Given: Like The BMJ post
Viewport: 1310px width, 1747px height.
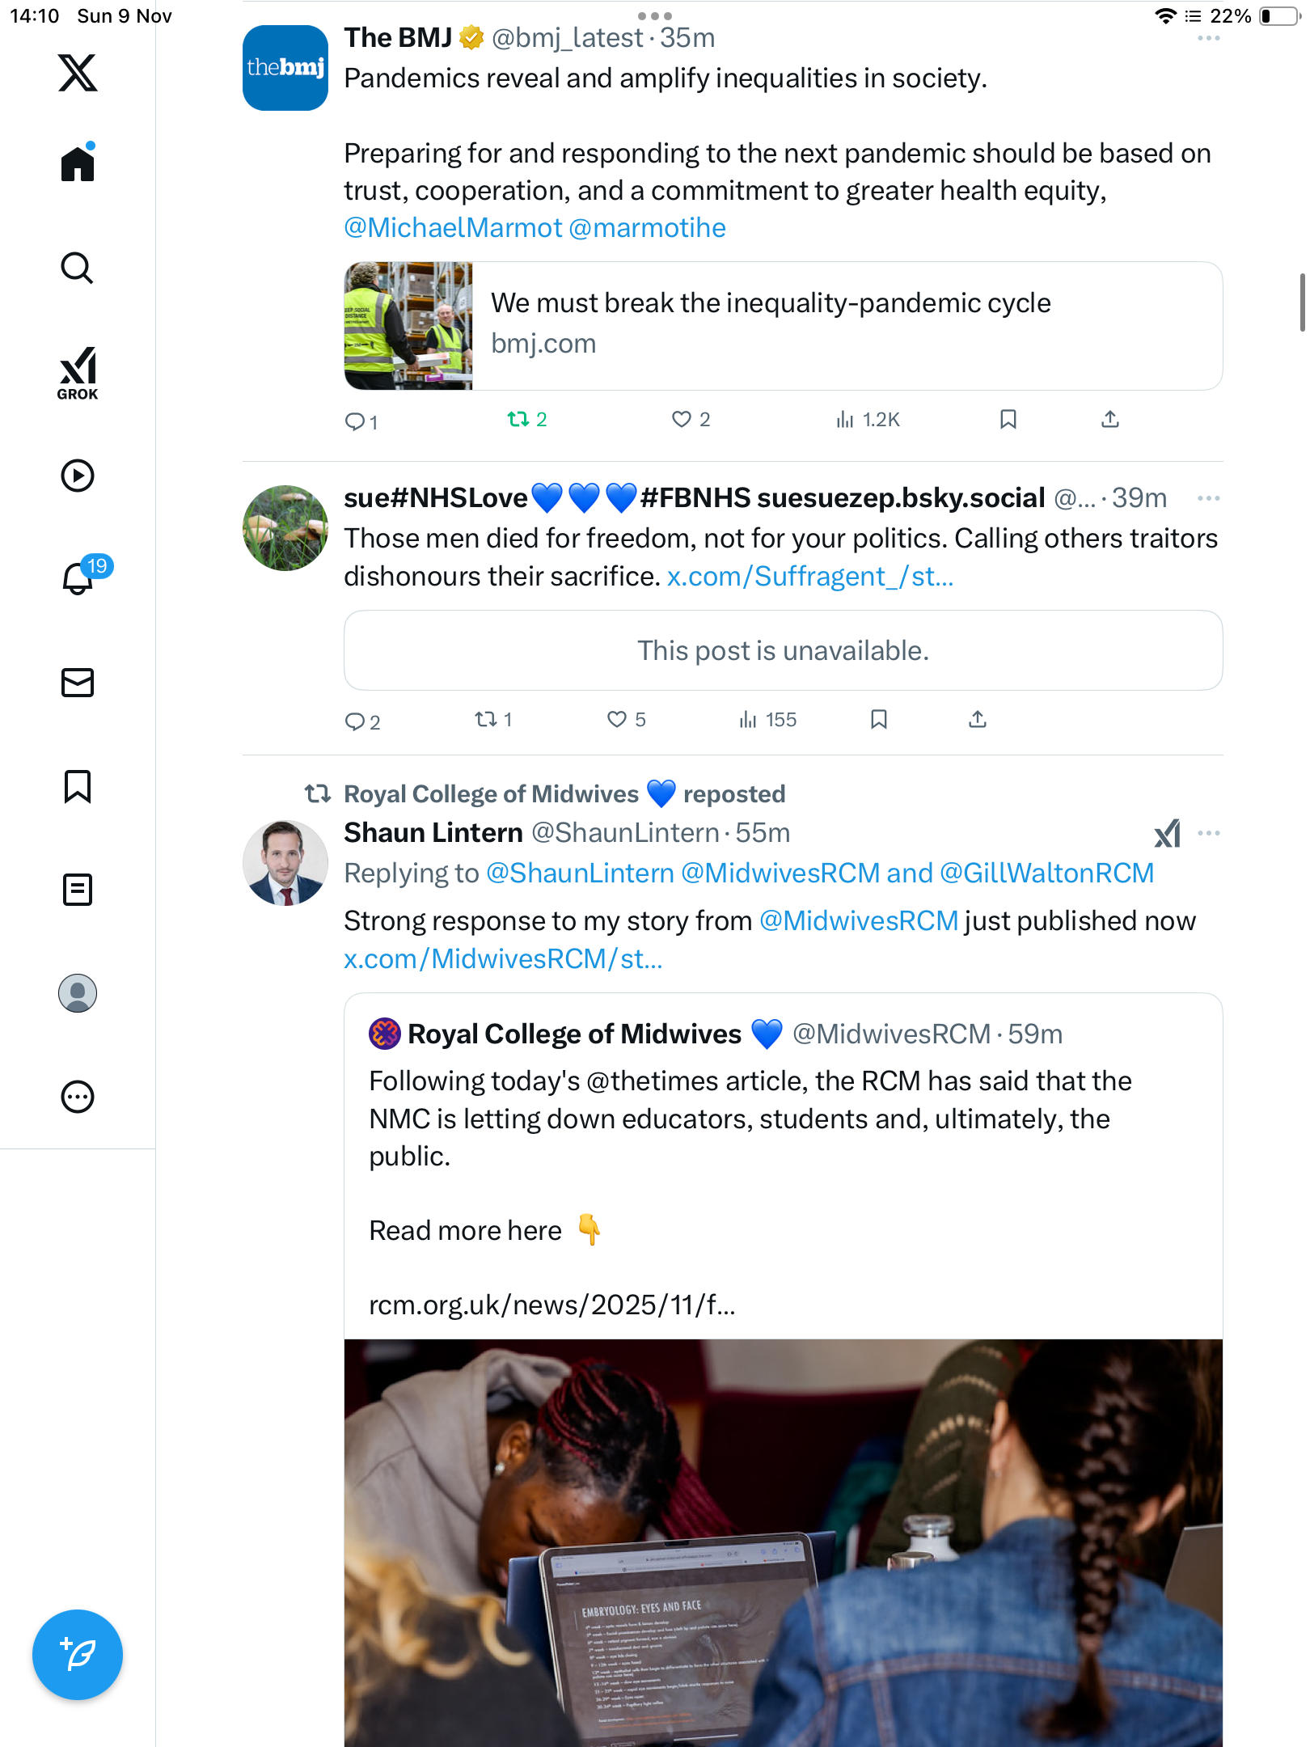Looking at the screenshot, I should point(682,419).
